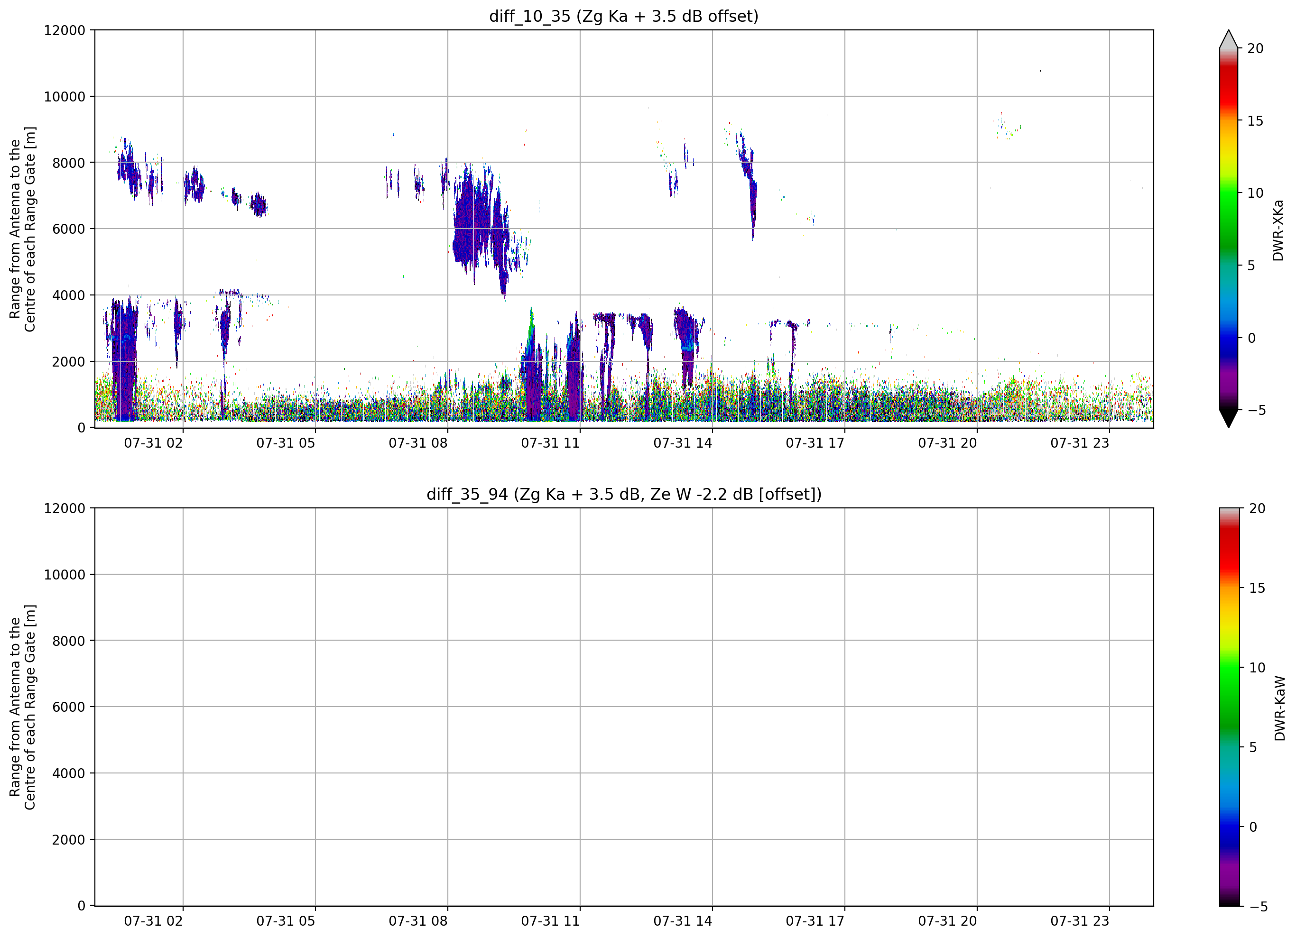The image size is (1296, 938).
Task: Click the 12000 y-axis tick of the top plot
Action: coord(65,30)
